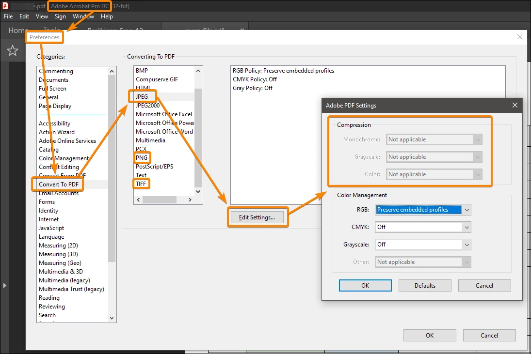The height and width of the screenshot is (354, 531).
Task: Open the Help menu
Action: (x=107, y=16)
